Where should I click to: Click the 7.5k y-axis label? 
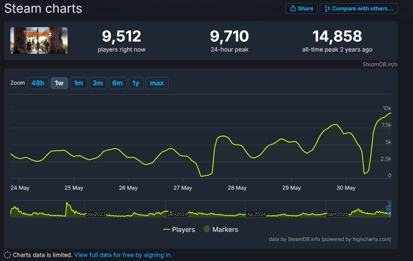click(386, 125)
